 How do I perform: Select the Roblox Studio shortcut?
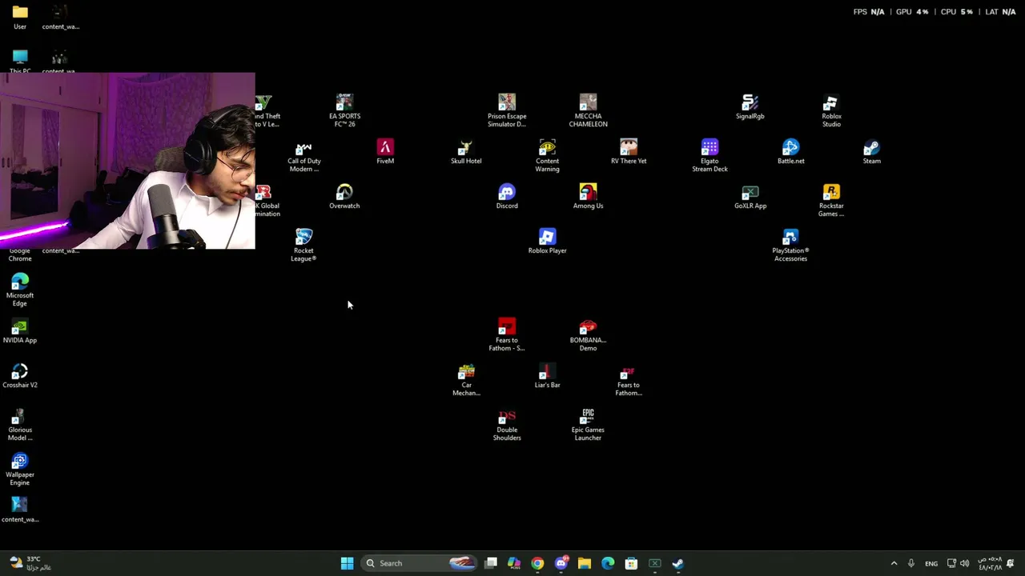click(x=831, y=110)
